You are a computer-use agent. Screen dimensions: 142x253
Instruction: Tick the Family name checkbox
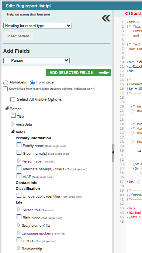pyautogui.click(x=19, y=145)
